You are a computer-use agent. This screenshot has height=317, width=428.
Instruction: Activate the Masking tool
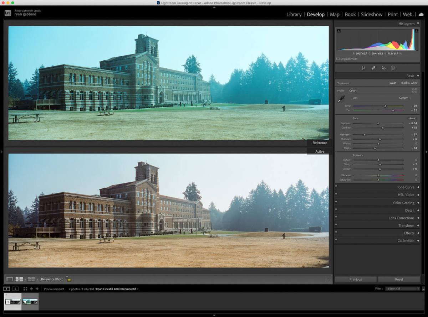coord(393,68)
